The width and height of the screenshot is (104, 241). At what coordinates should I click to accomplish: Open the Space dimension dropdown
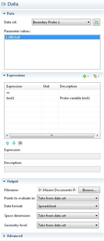point(68,216)
